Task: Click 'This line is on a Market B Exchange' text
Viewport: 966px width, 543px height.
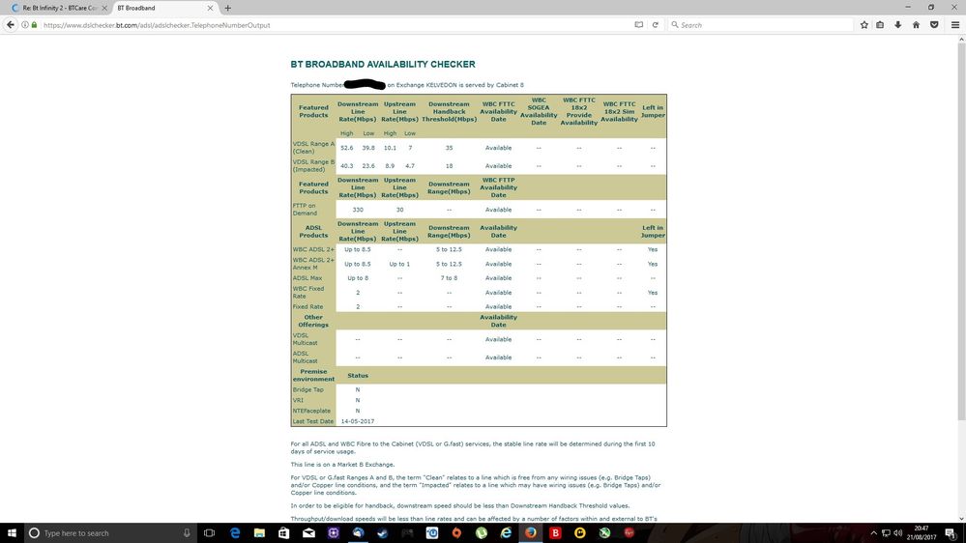Action: coord(342,465)
